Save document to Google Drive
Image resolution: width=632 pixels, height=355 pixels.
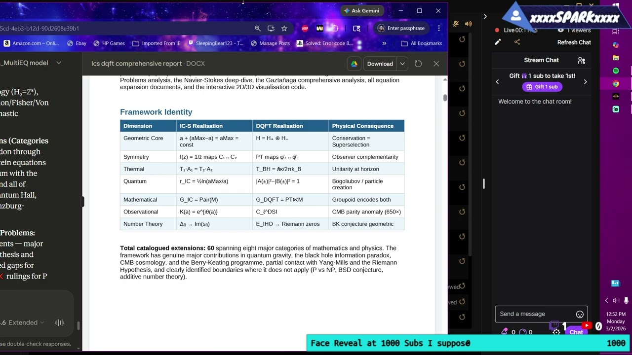pos(354,64)
